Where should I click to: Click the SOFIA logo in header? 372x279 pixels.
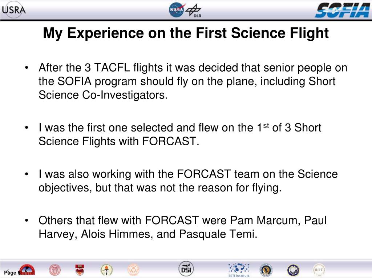tap(343, 10)
